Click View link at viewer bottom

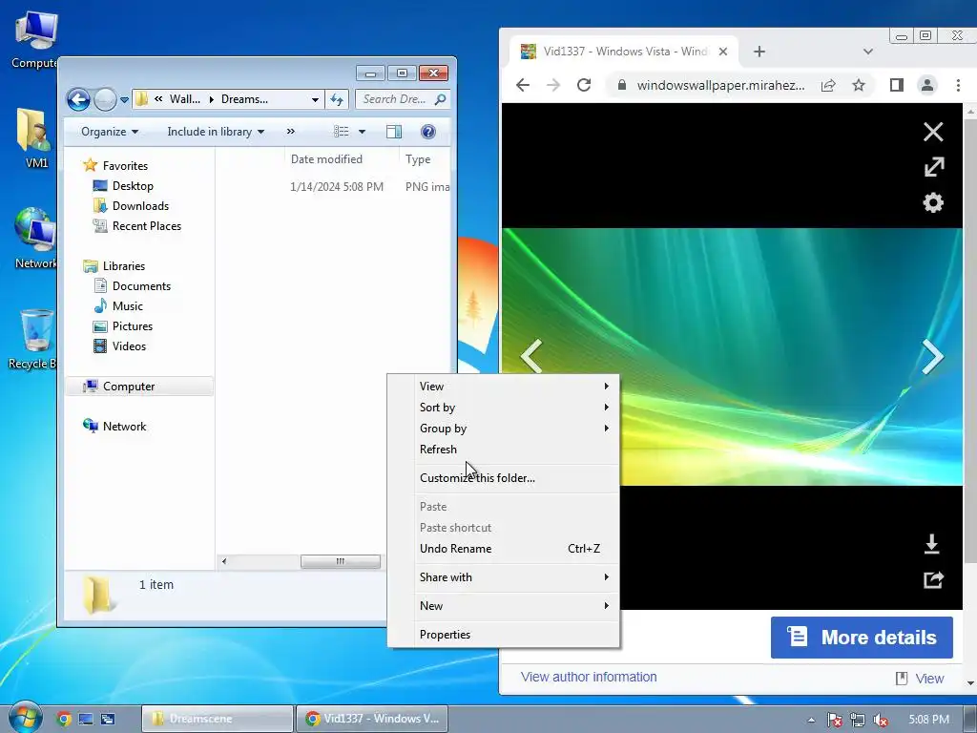coord(920,679)
